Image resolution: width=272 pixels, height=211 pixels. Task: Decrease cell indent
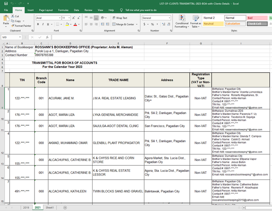[103, 24]
